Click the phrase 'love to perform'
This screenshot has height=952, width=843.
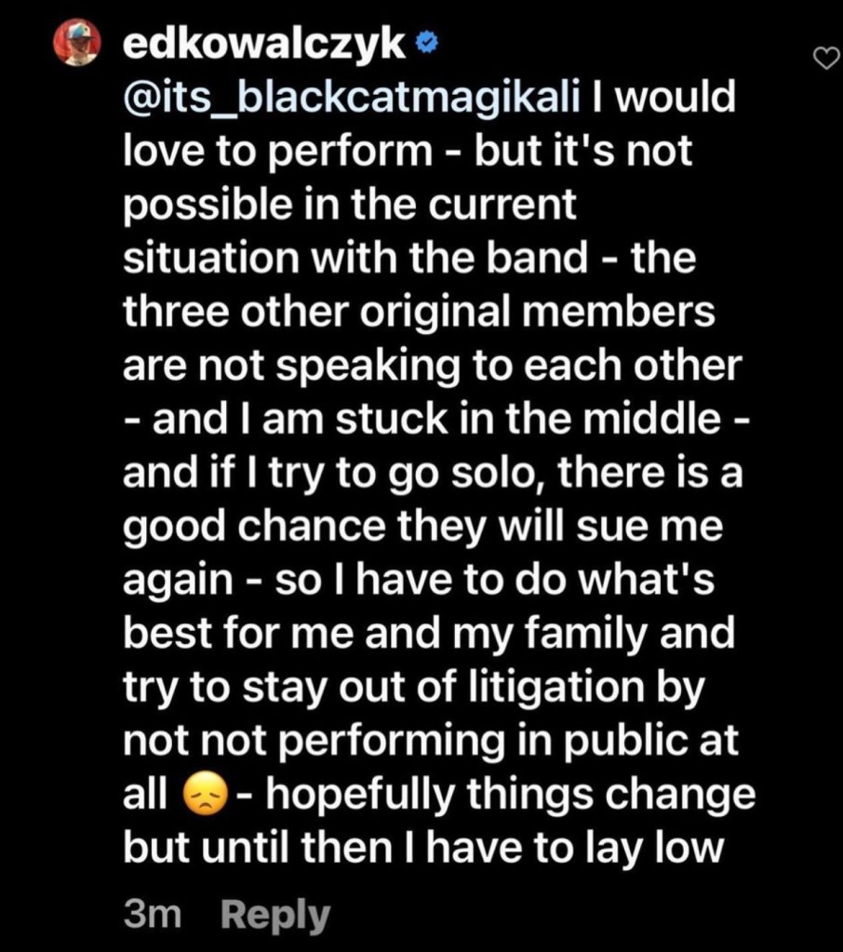(x=286, y=151)
